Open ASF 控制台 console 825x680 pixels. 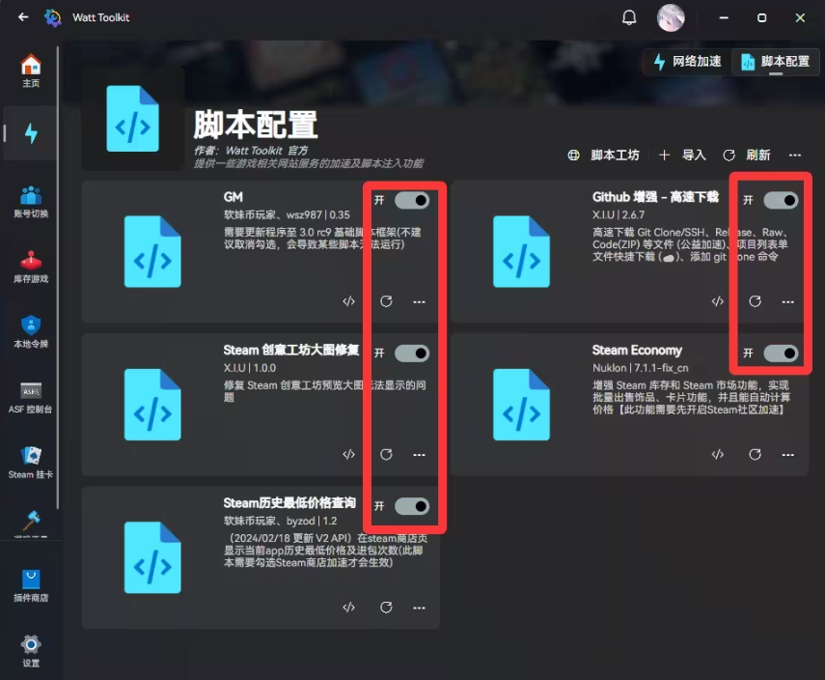click(31, 398)
